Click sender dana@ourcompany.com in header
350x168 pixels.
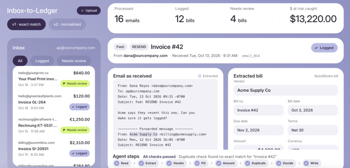[145, 55]
